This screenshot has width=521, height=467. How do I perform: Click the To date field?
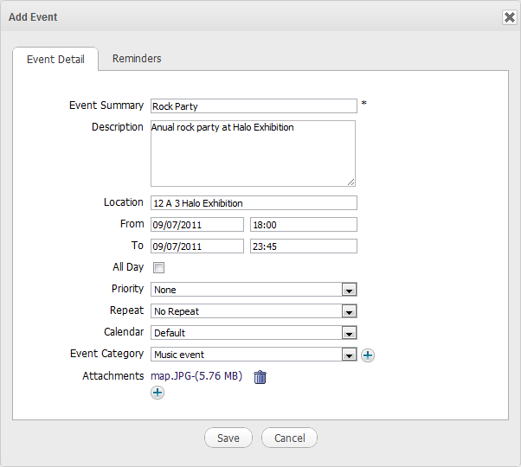[x=197, y=246]
